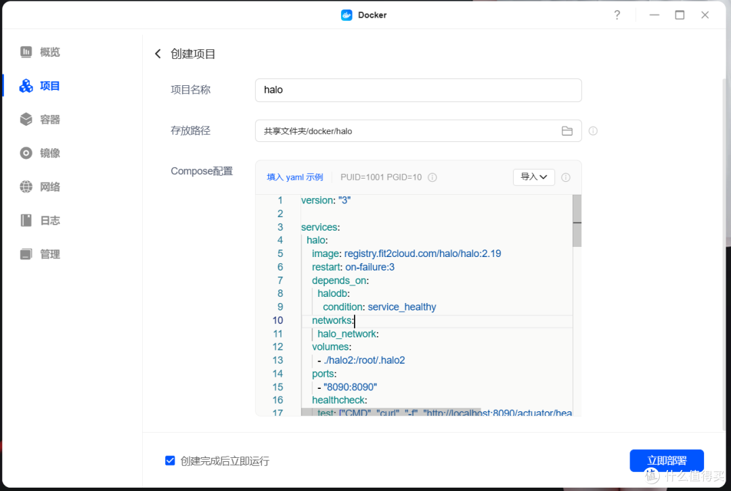The height and width of the screenshot is (491, 731).
Task: Click the 存放路径 path field
Action: pyautogui.click(x=418, y=131)
